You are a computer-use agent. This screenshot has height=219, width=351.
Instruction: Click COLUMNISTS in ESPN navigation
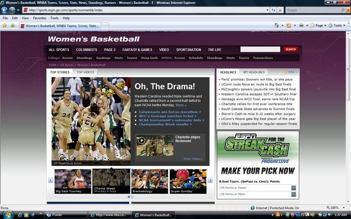86,49
